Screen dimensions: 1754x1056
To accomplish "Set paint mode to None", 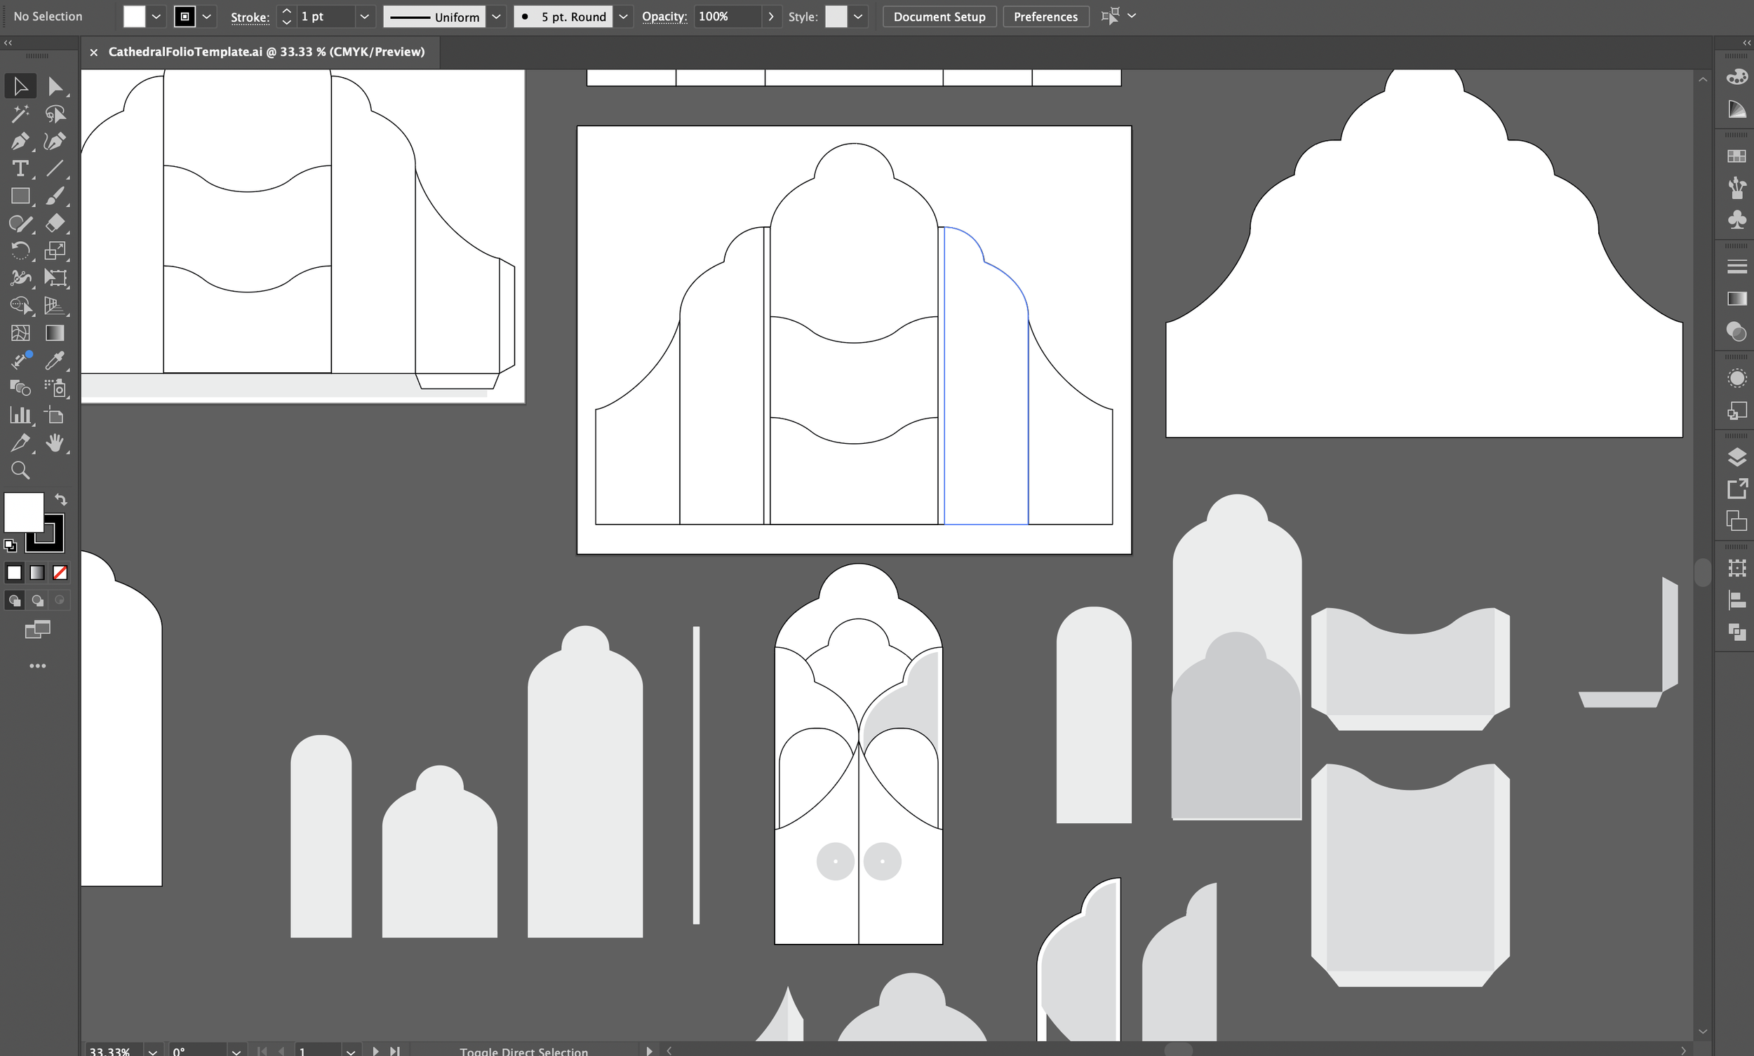I will (x=60, y=573).
